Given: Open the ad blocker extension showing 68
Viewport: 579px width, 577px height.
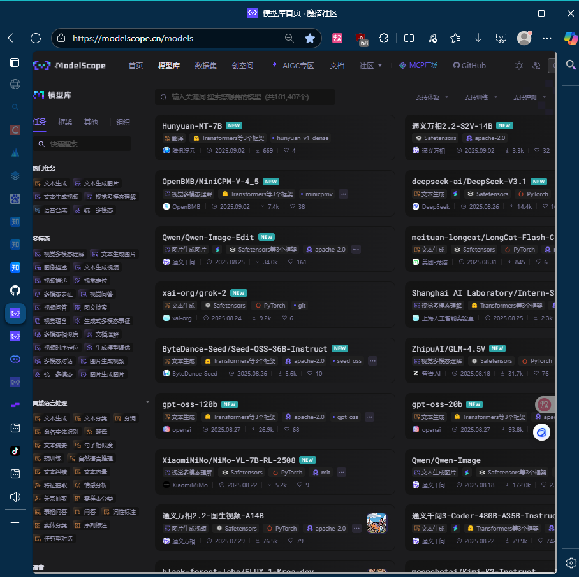Looking at the screenshot, I should [x=362, y=39].
